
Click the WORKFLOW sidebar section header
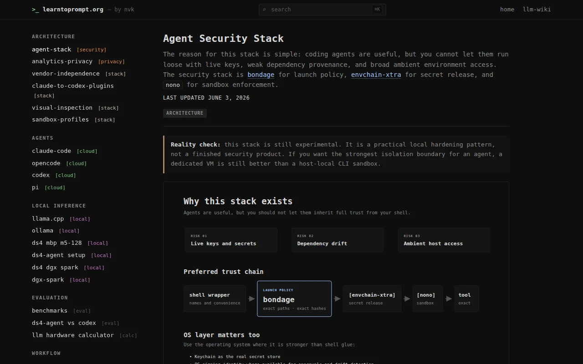pyautogui.click(x=46, y=353)
